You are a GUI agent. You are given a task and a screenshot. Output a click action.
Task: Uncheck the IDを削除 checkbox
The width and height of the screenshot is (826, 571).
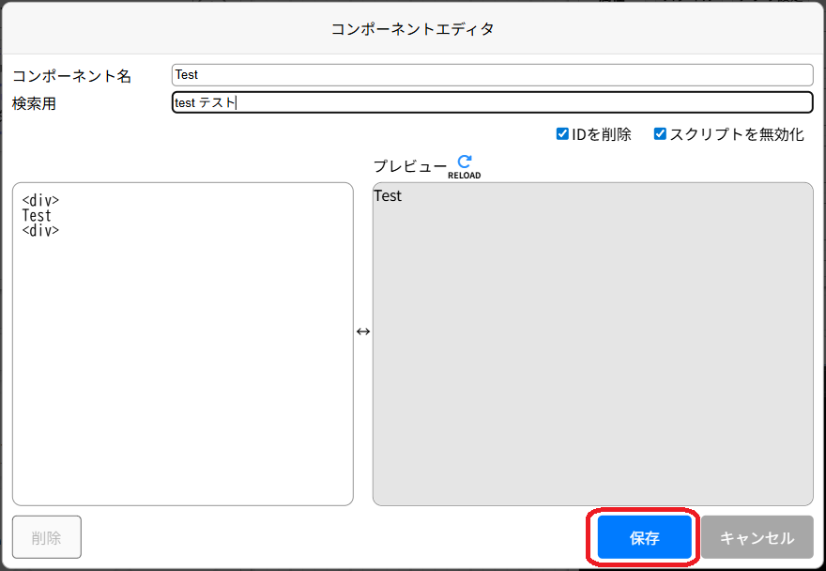coord(564,134)
